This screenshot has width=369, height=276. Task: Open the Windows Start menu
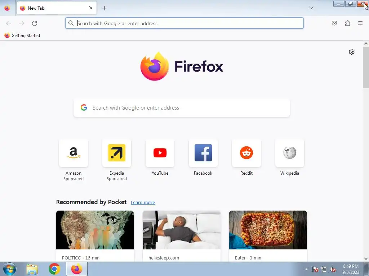(x=10, y=269)
